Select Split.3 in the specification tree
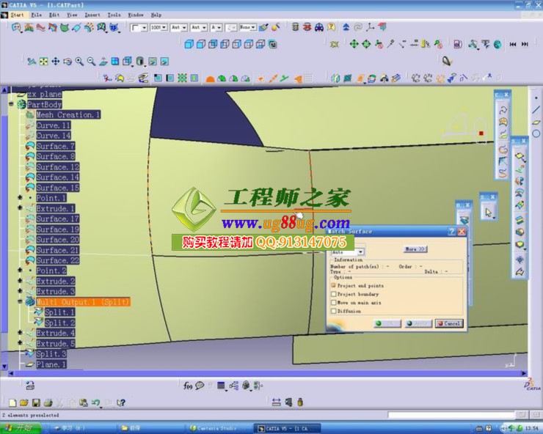Viewport: 543px width, 434px height. coord(51,353)
